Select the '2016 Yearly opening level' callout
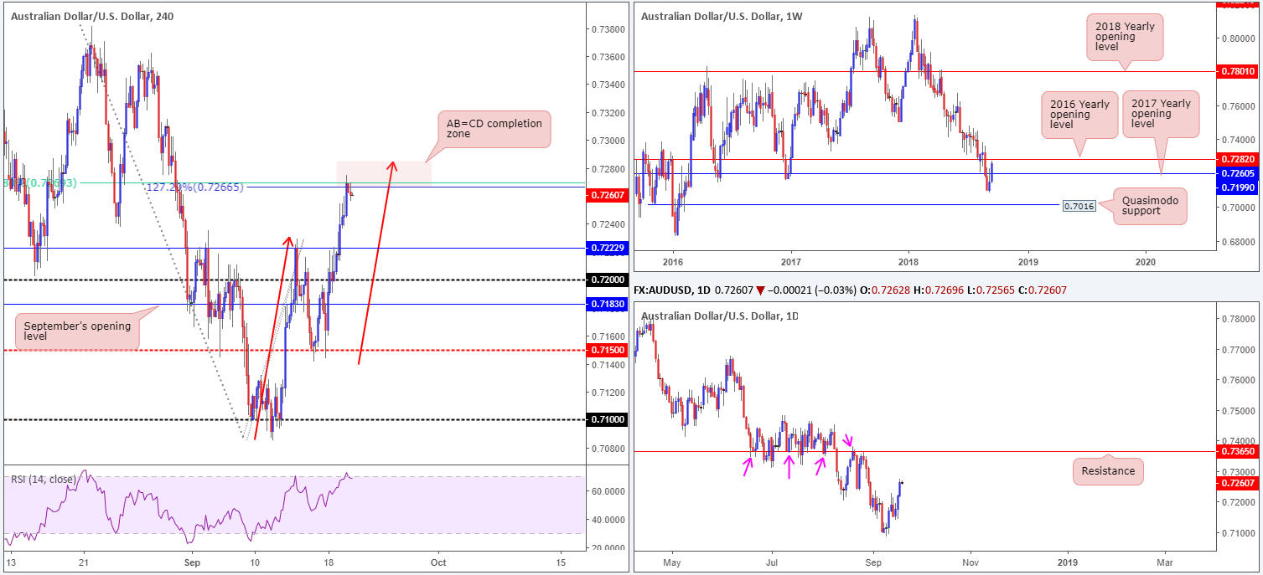 tap(1079, 116)
